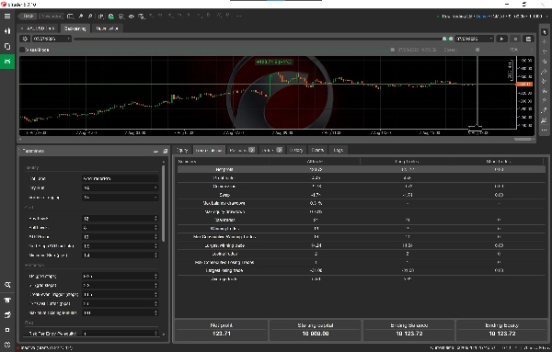Switch to the Optimization tab

pyautogui.click(x=108, y=28)
